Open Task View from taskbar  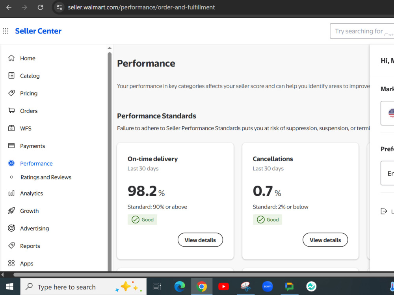(x=157, y=286)
